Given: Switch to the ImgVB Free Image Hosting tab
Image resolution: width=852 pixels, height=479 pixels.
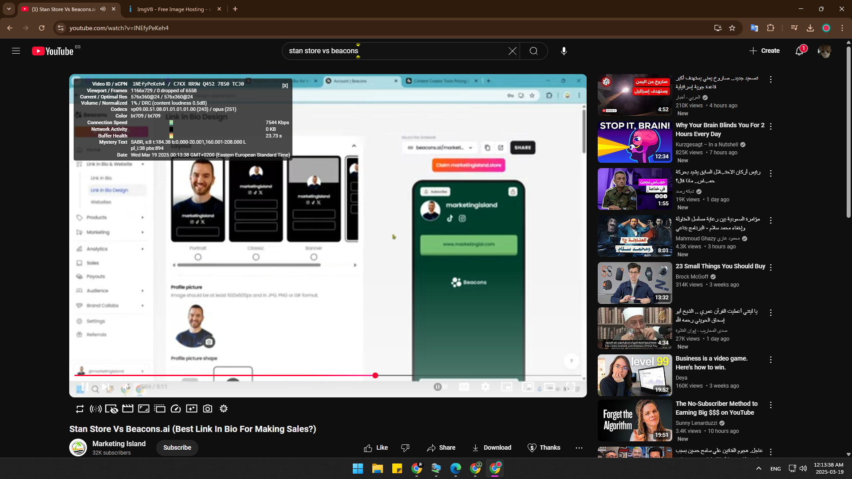Looking at the screenshot, I should pyautogui.click(x=173, y=9).
